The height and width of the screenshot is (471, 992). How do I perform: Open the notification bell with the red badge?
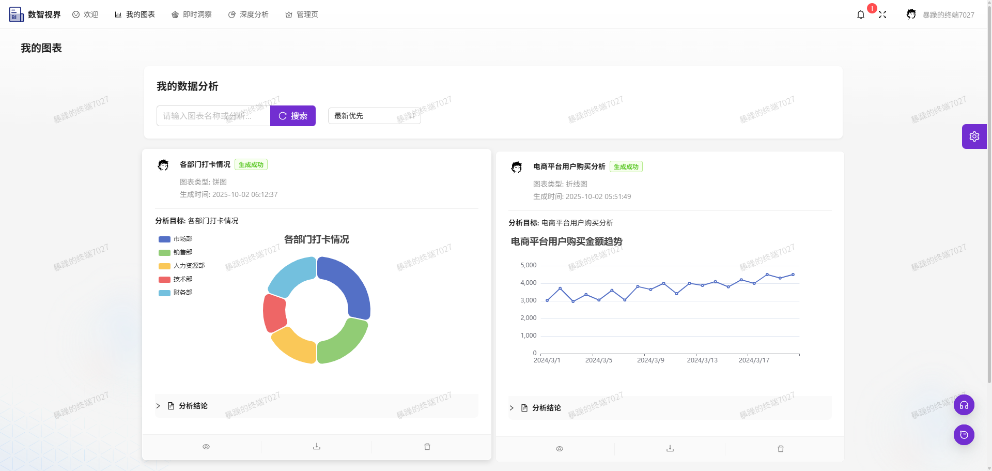click(x=860, y=14)
